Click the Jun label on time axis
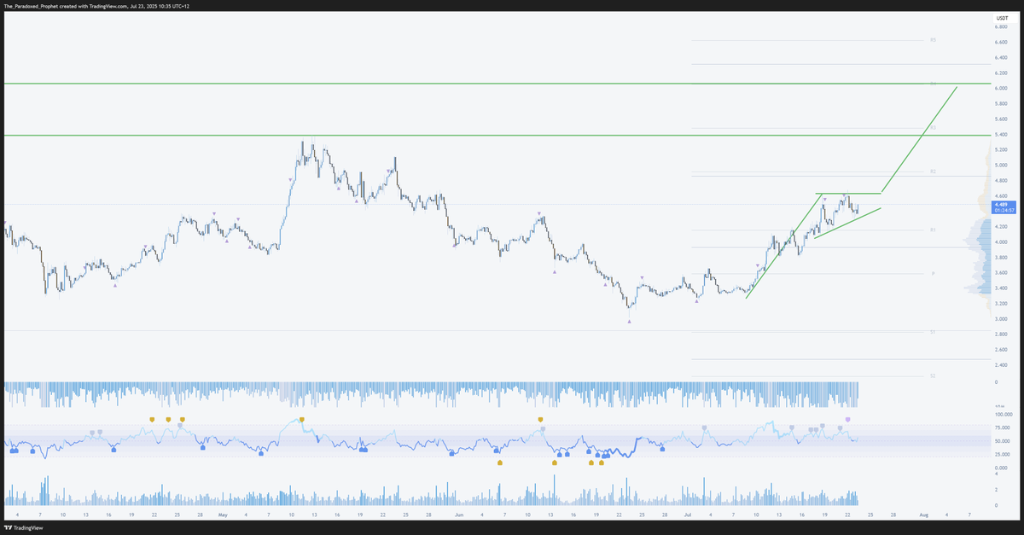The image size is (1024, 535). tap(459, 515)
